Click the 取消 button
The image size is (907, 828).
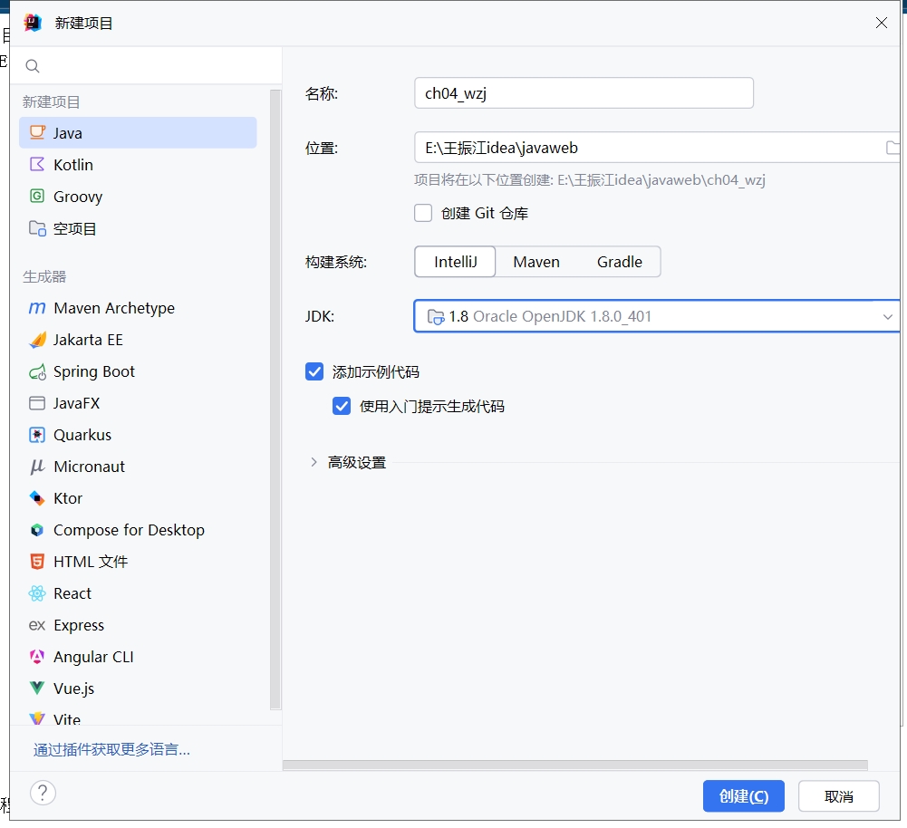(x=838, y=796)
